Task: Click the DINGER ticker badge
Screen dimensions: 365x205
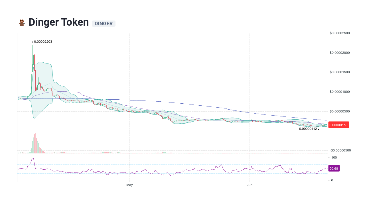Action: pos(104,24)
